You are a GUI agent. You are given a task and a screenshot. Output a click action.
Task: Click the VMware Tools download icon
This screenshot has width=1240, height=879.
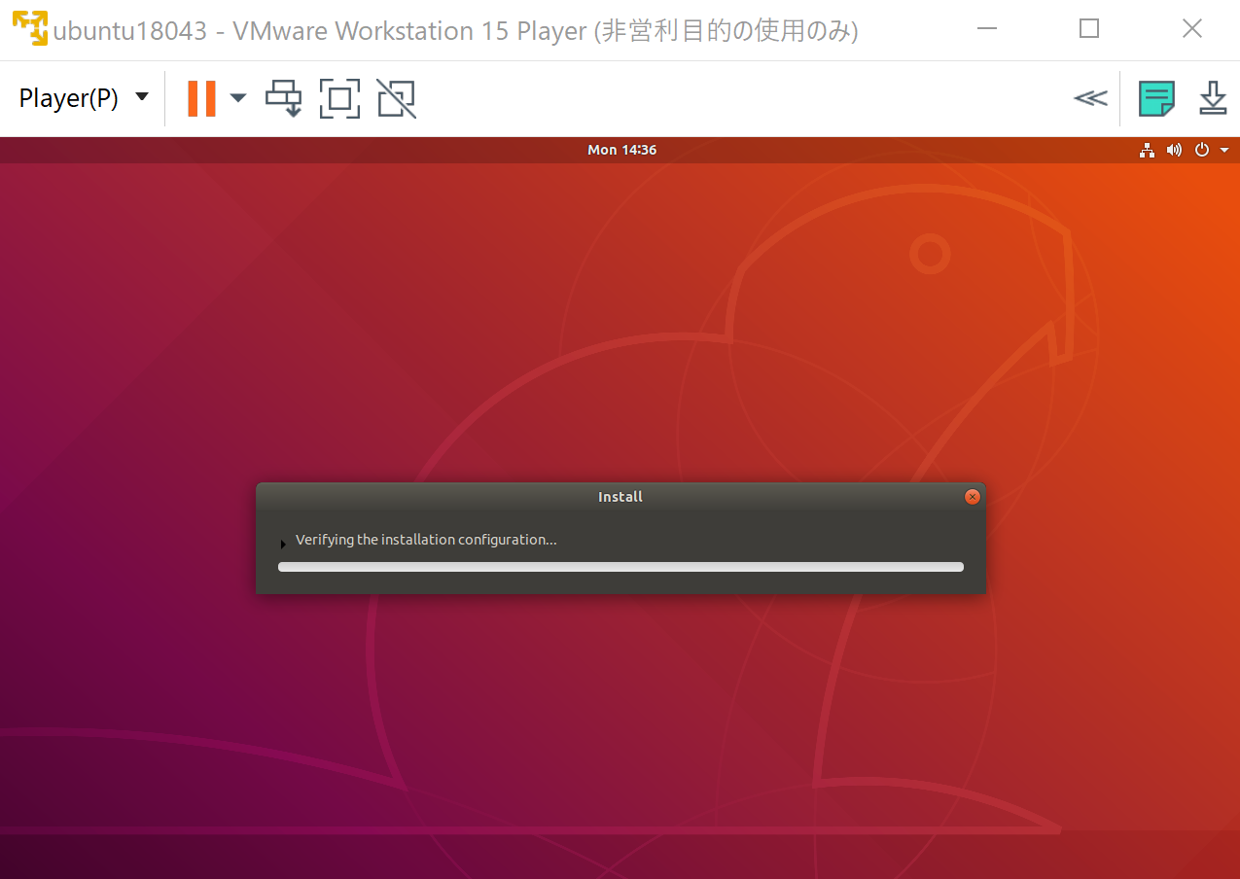[x=1212, y=98]
